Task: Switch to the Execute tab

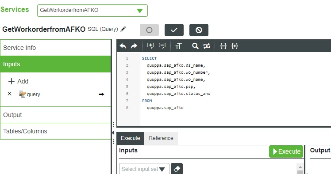Action: 131,138
